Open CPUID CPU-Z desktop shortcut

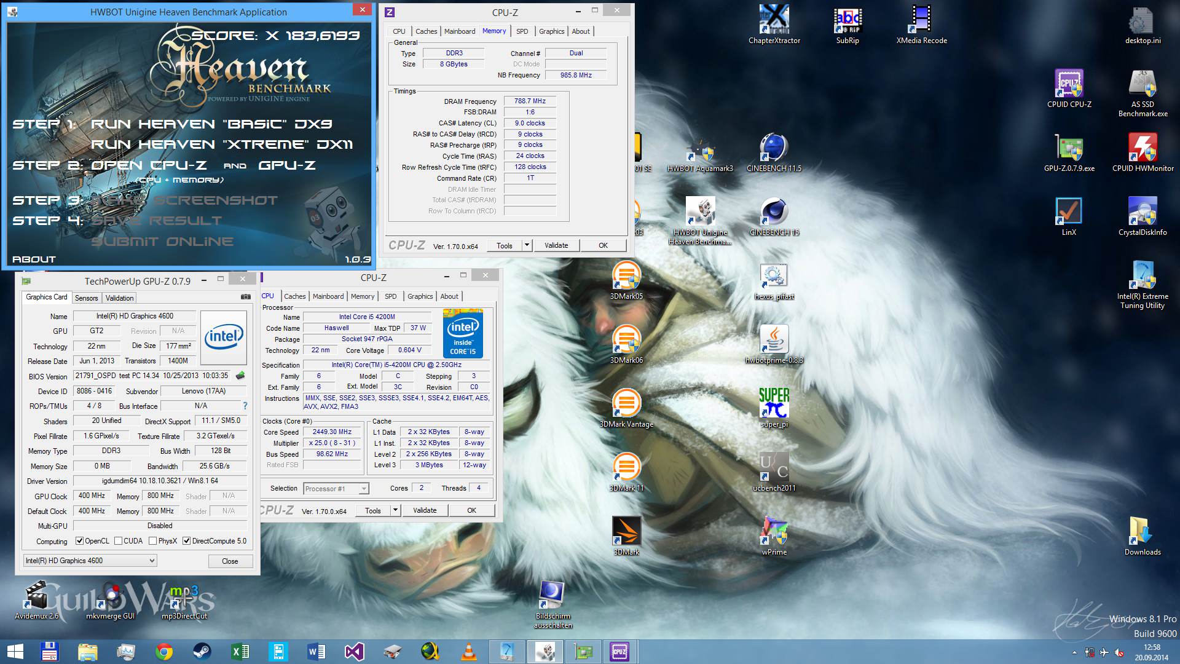1069,89
